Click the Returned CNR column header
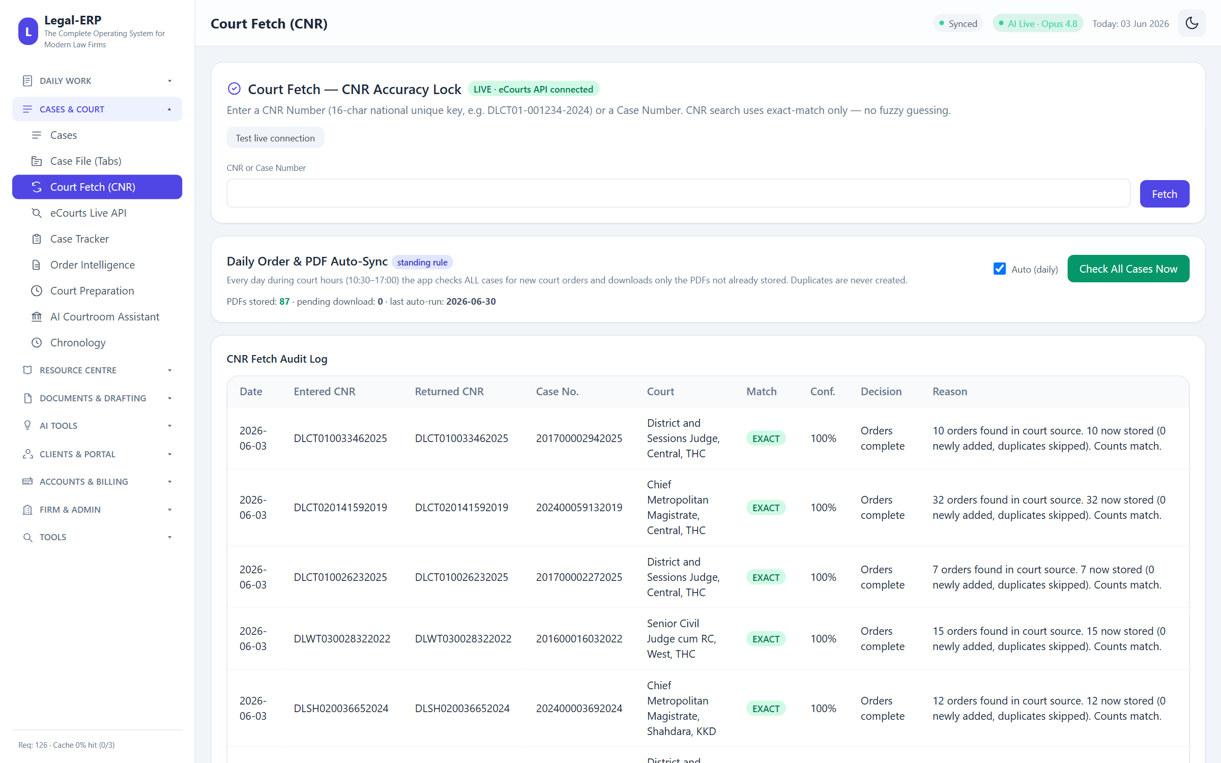Image resolution: width=1221 pixels, height=763 pixels. tap(449, 391)
